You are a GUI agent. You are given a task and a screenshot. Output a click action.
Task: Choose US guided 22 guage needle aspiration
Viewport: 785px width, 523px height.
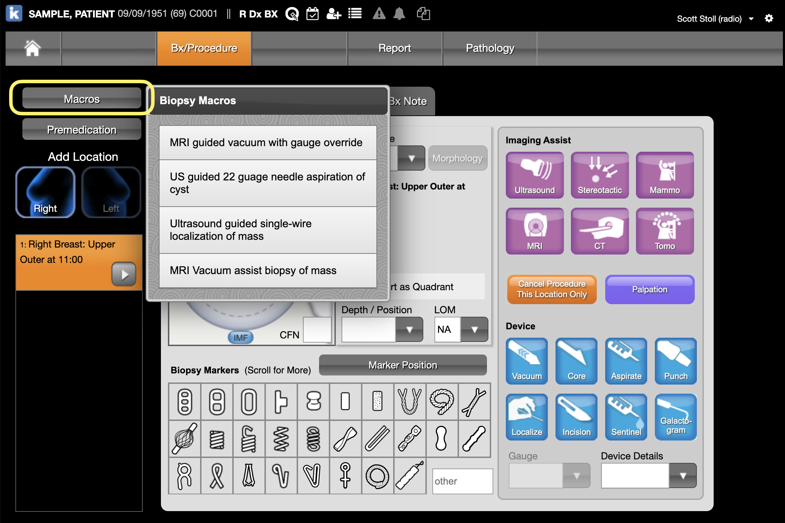tap(268, 183)
